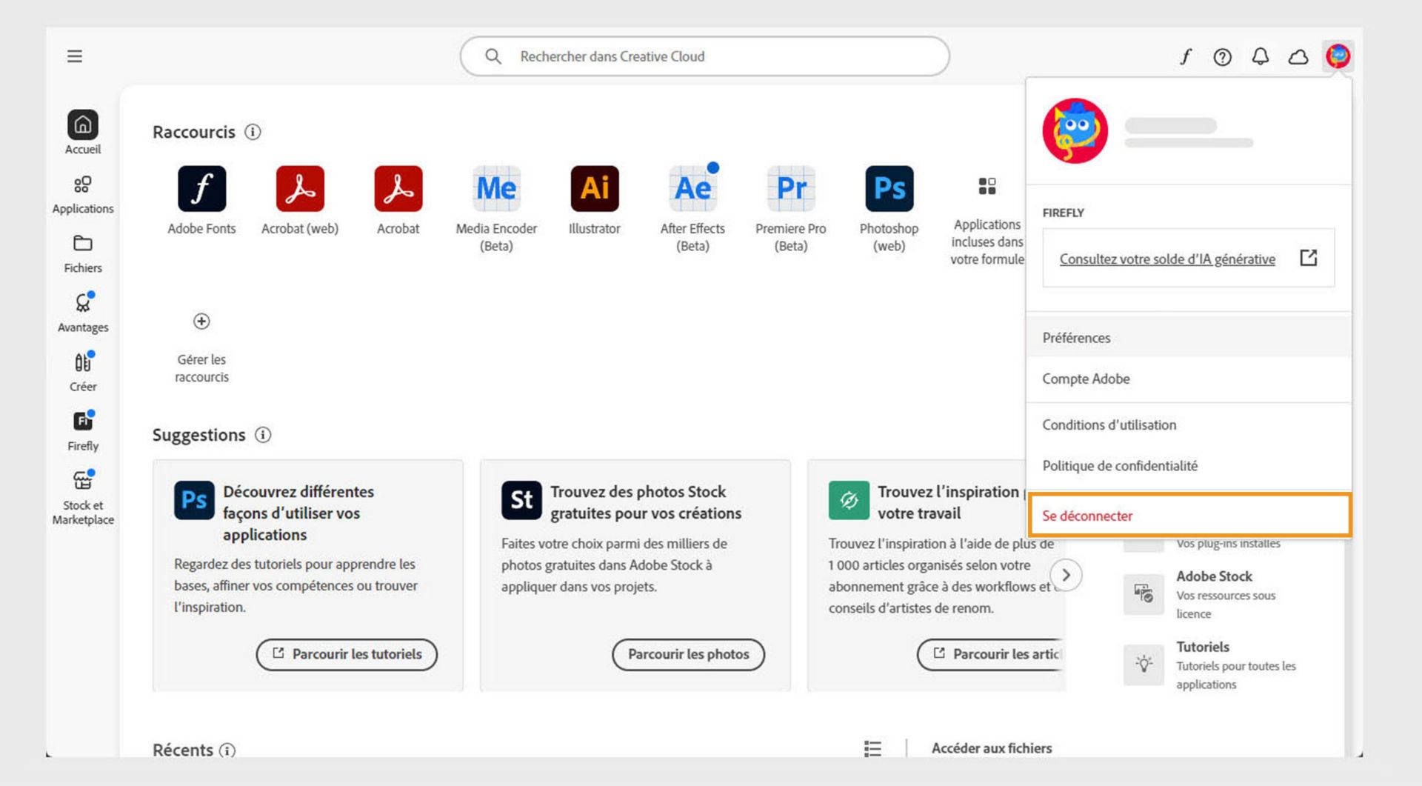
Task: Click Adobe Stock licence icon in right panel
Action: pos(1144,594)
